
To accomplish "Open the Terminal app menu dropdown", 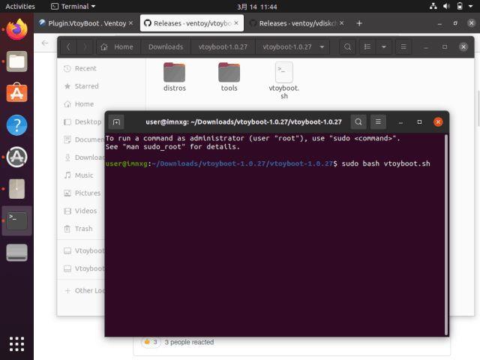I will [73, 7].
